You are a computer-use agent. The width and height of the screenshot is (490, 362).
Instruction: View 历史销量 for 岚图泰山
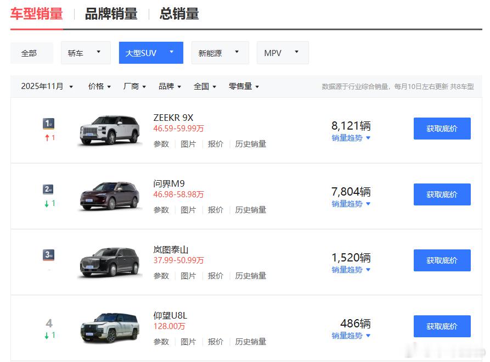250,276
